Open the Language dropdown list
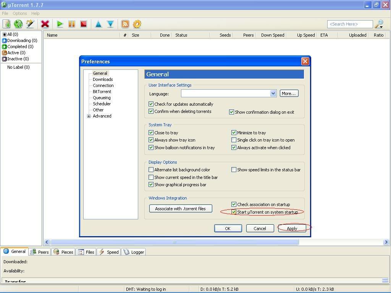Screen dimensions: 391x293 (x=273, y=93)
